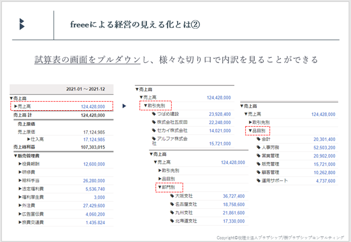Collapse the 販売管理費 section
The height and width of the screenshot is (242, 351).
tap(15, 156)
